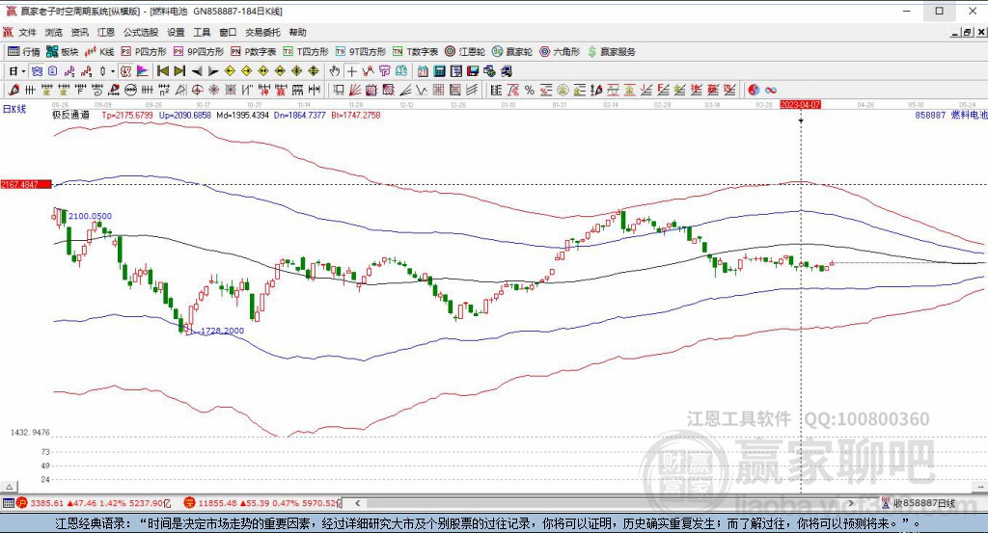This screenshot has width=988, height=533.
Task: Step chart left with black left arrow
Action: (x=197, y=71)
